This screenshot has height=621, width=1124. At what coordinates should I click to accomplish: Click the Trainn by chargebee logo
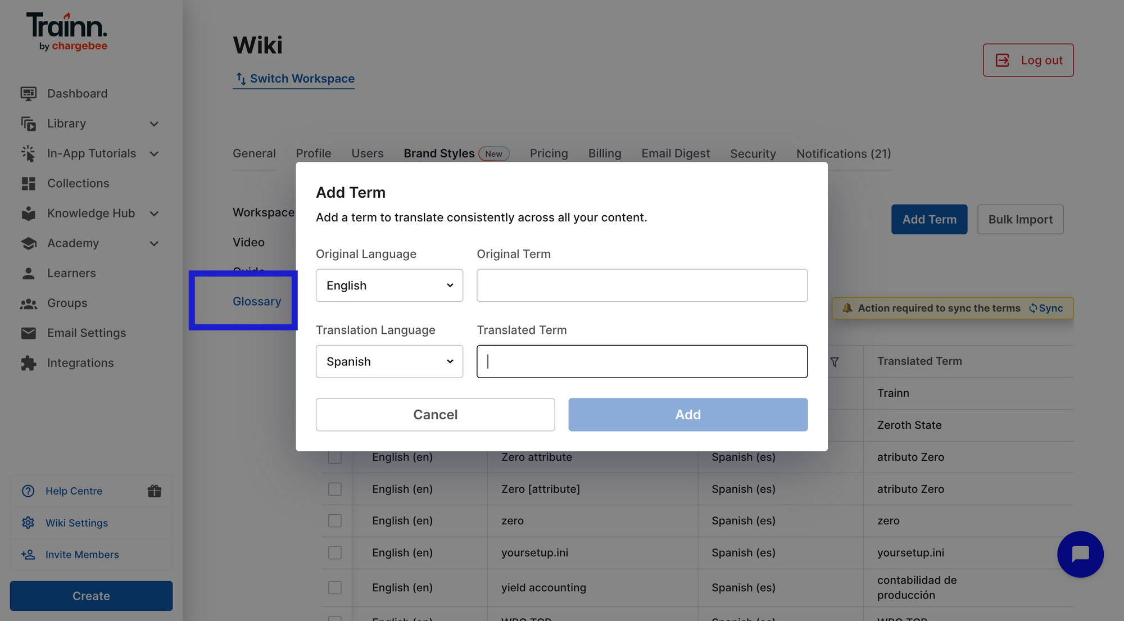point(67,32)
